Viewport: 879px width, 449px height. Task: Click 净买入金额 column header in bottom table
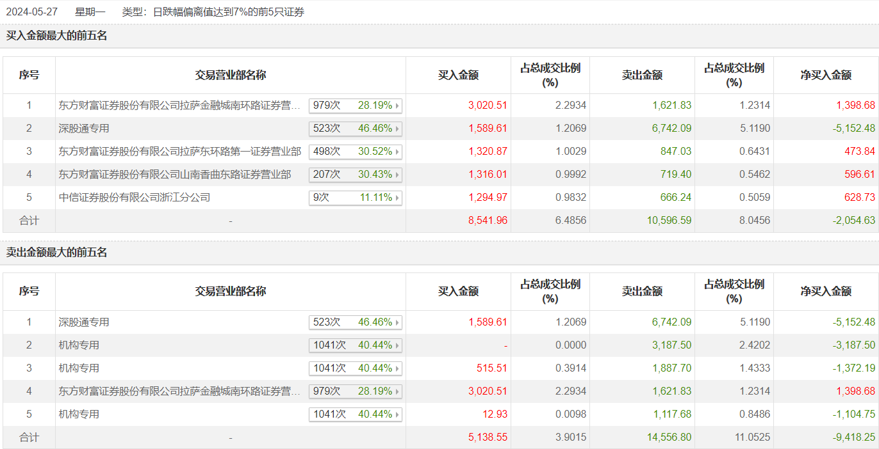point(825,292)
